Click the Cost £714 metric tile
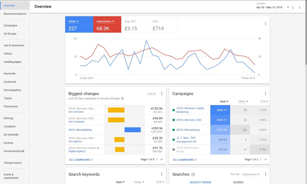 point(163,24)
